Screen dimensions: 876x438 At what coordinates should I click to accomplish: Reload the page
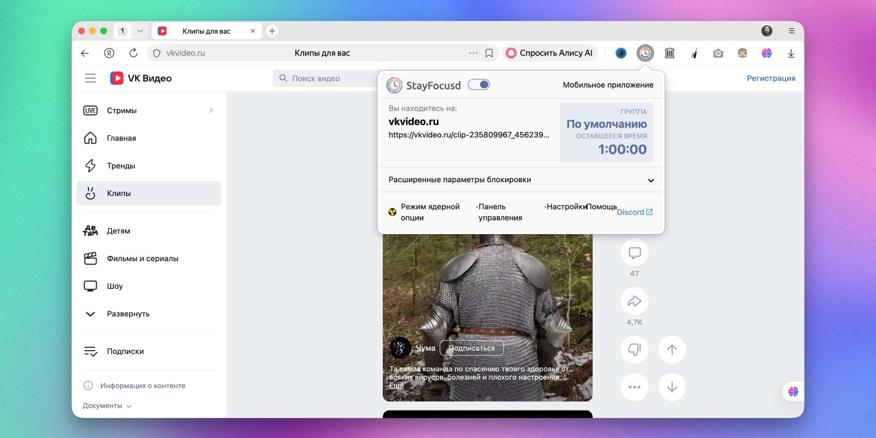coord(133,53)
